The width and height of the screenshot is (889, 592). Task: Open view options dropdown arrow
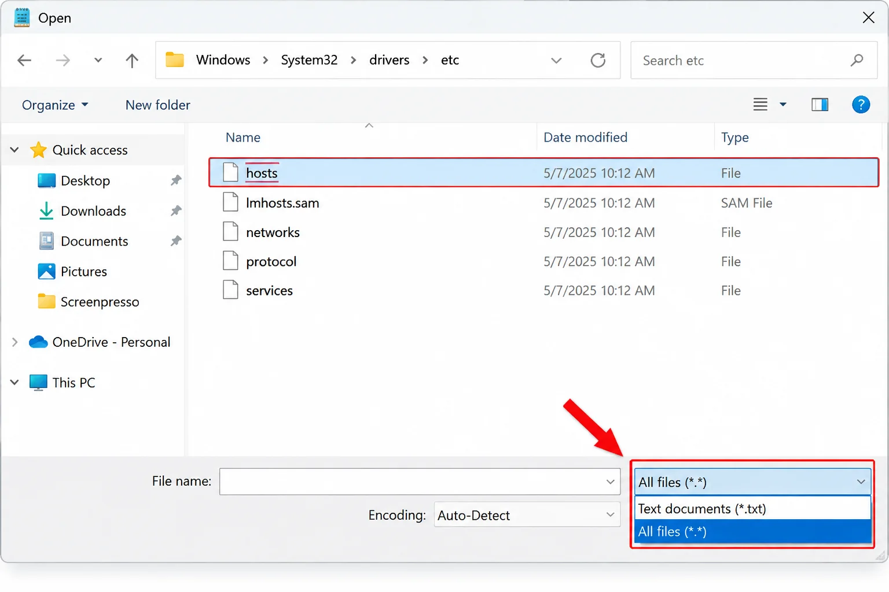point(783,105)
